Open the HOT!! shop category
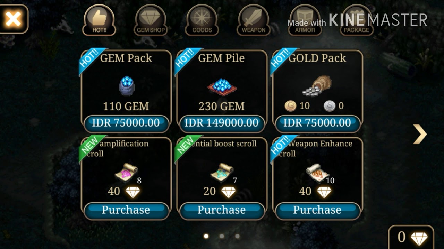The width and height of the screenshot is (444, 249). pos(99,20)
